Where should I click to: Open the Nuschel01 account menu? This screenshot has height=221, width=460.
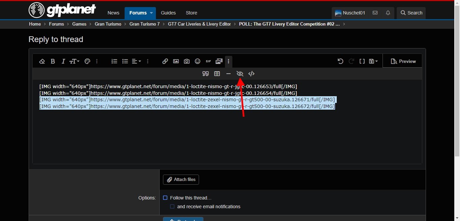[350, 13]
